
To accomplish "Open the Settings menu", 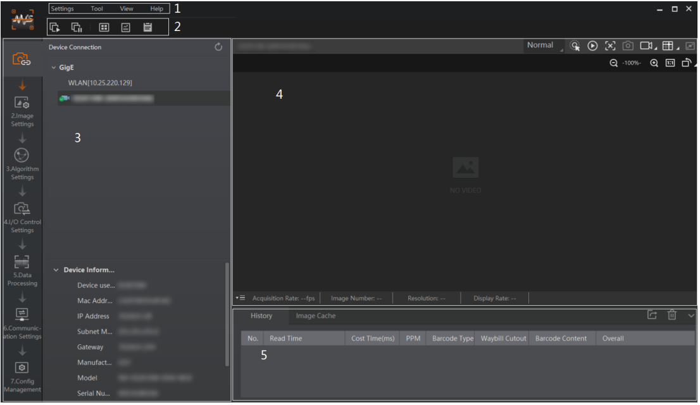I will [62, 8].
